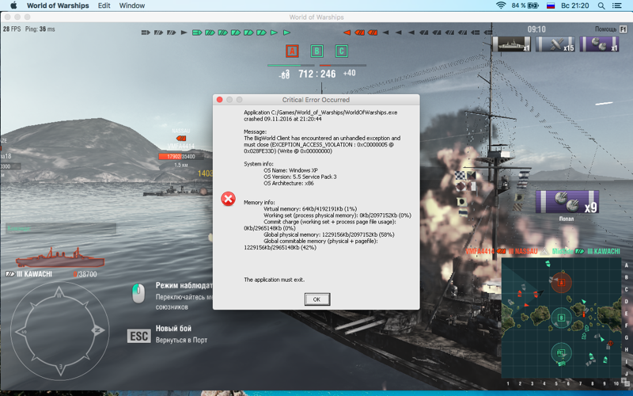Click the 712 : 246 score display
The image size is (633, 396).
(x=317, y=74)
